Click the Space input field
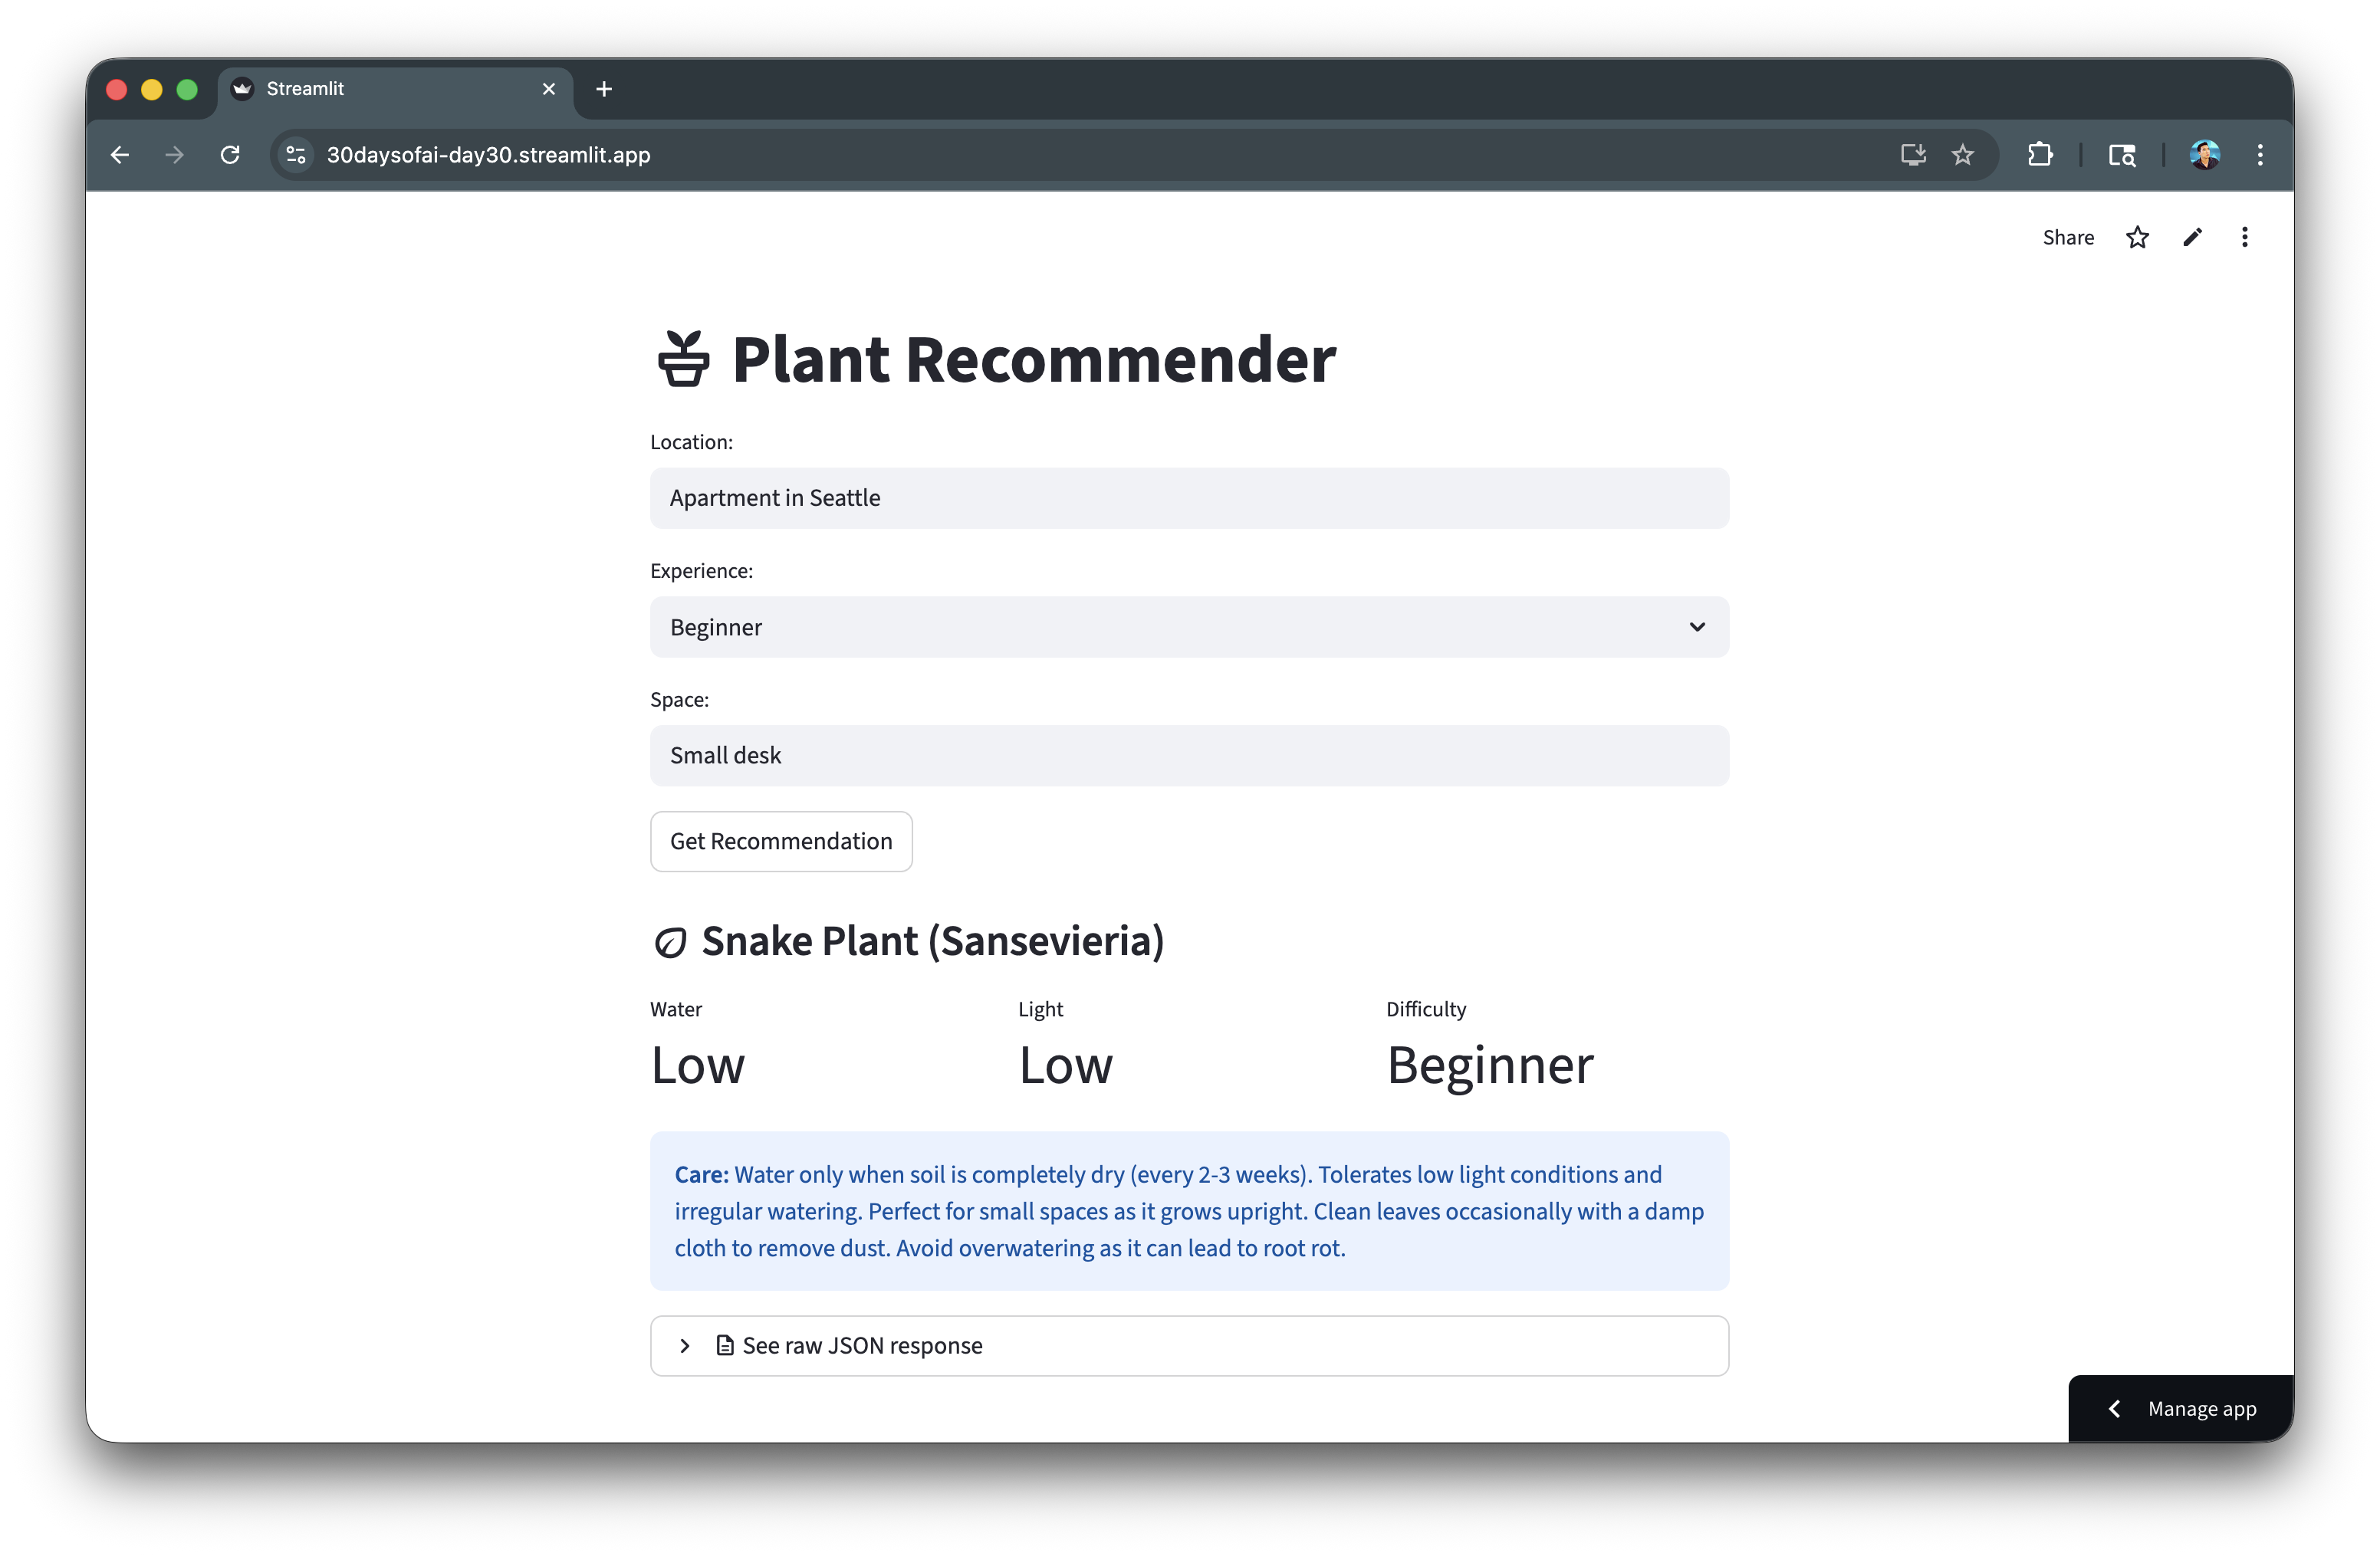Viewport: 2380px width, 1556px height. click(1188, 756)
